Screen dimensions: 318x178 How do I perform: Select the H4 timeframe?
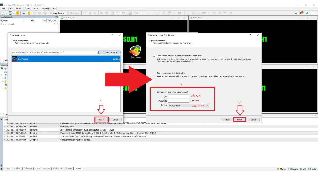coord(214,13)
